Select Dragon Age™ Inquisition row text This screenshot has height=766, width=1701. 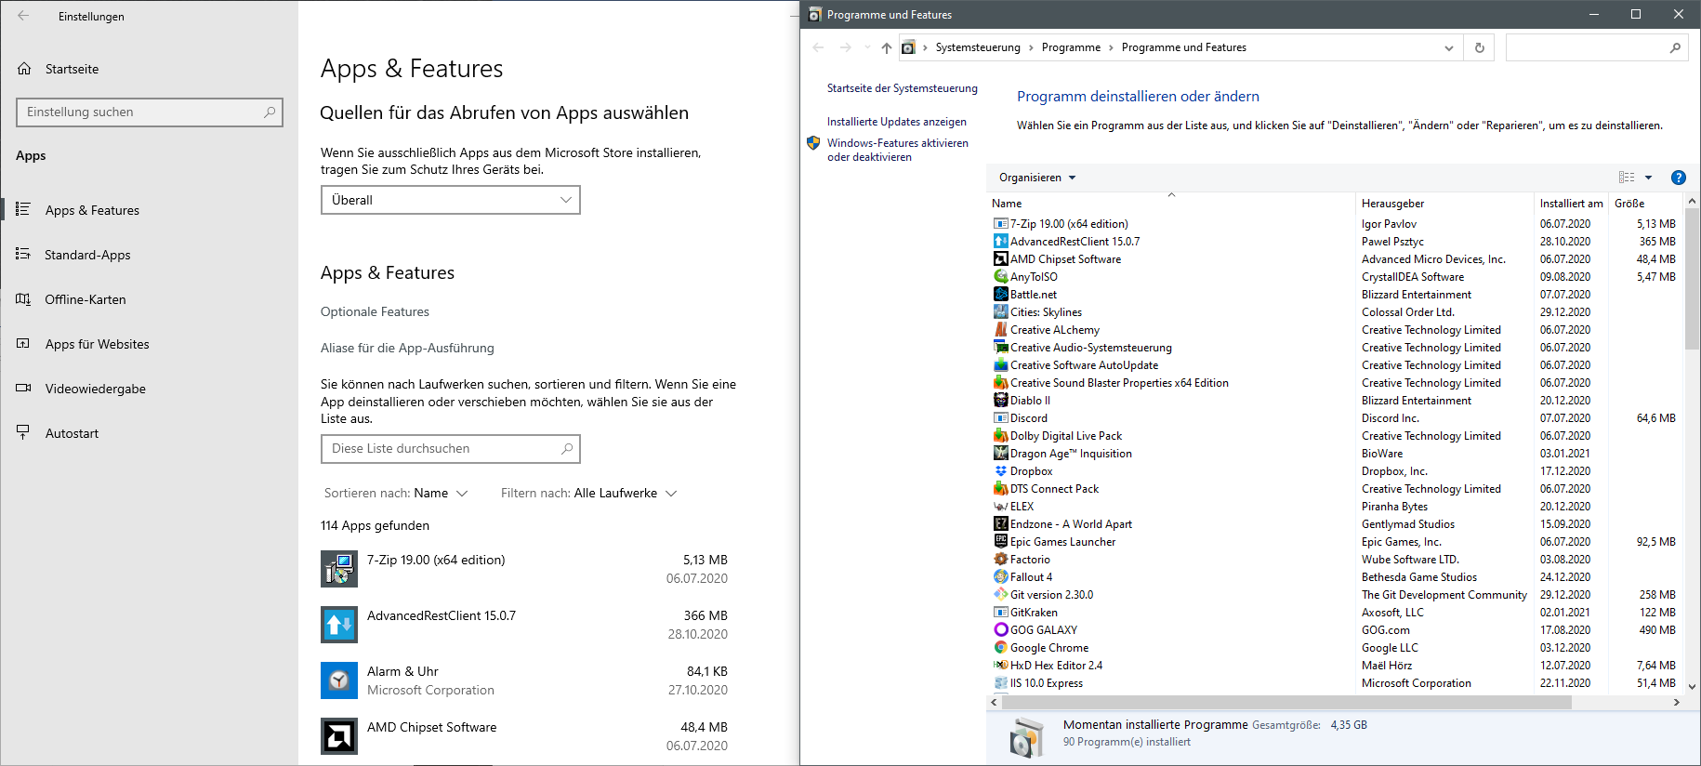coord(1071,453)
